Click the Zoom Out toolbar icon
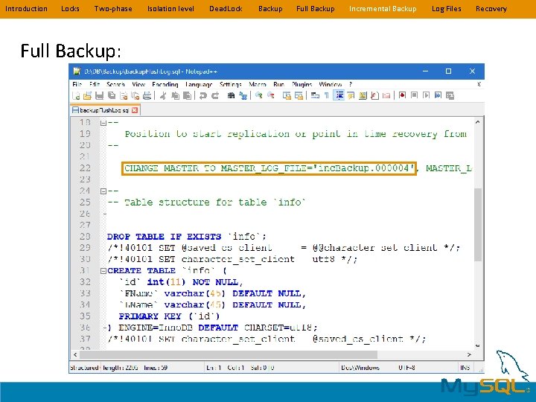 click(x=271, y=96)
